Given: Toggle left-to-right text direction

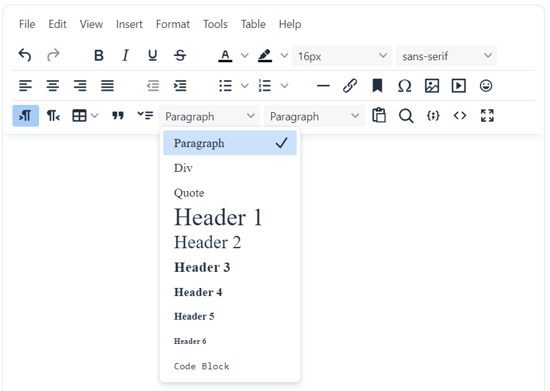Looking at the screenshot, I should (x=25, y=116).
